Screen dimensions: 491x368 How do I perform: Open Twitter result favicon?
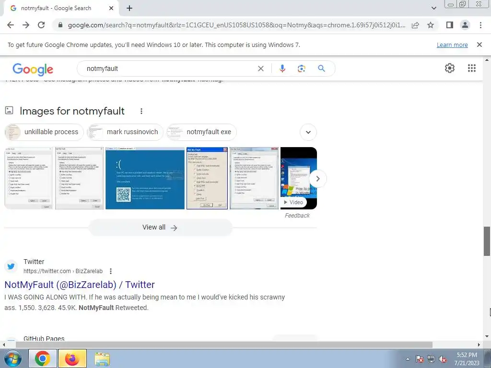11,266
